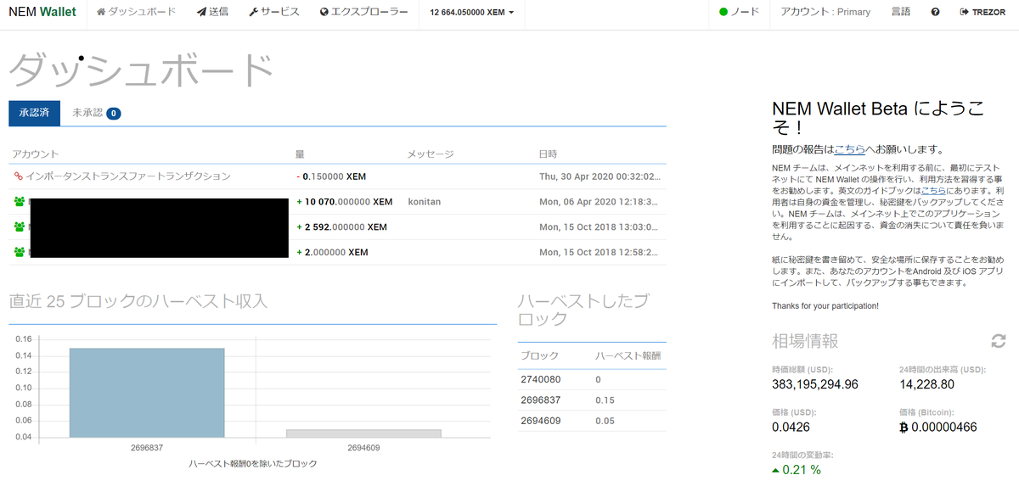1019x492 pixels.
Task: Click the 14,228.80 volume value
Action: pyautogui.click(x=926, y=384)
